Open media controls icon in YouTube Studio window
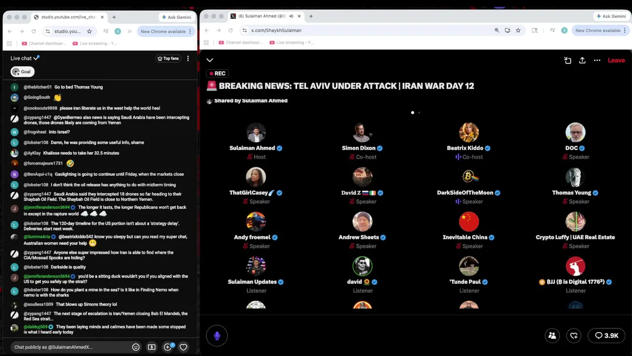Viewport: 632px width, 356px height. (x=106, y=31)
